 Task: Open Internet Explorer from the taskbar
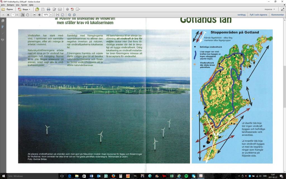coord(179,176)
